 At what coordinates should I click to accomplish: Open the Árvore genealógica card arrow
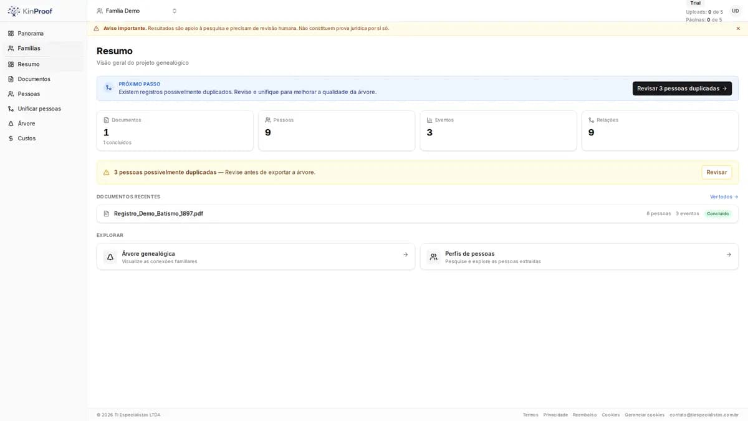(405, 254)
